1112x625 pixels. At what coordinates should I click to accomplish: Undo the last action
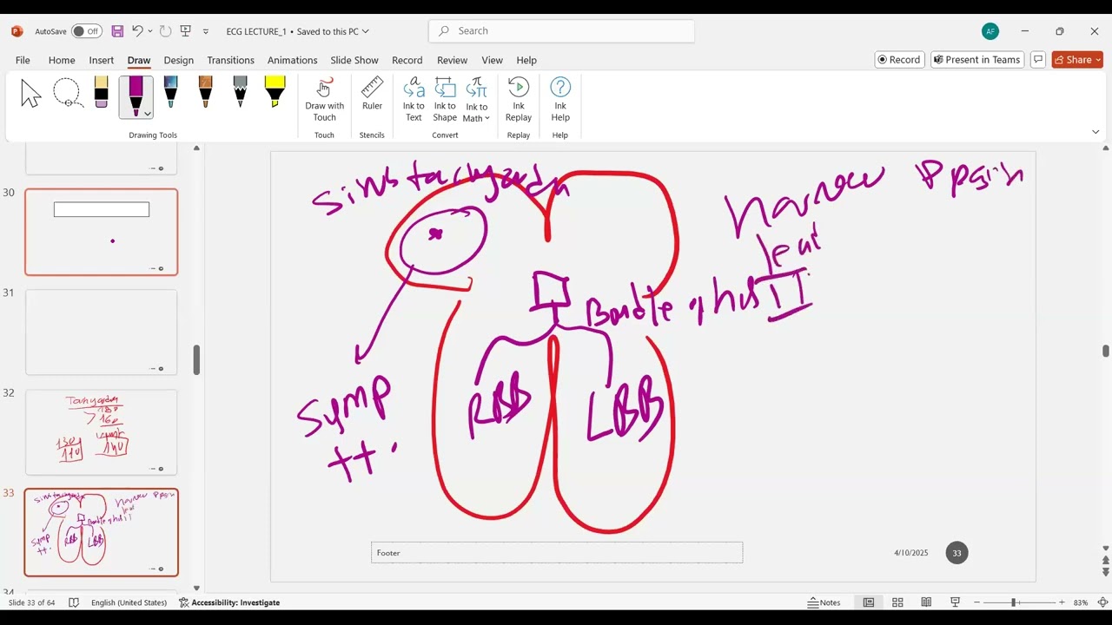(137, 31)
